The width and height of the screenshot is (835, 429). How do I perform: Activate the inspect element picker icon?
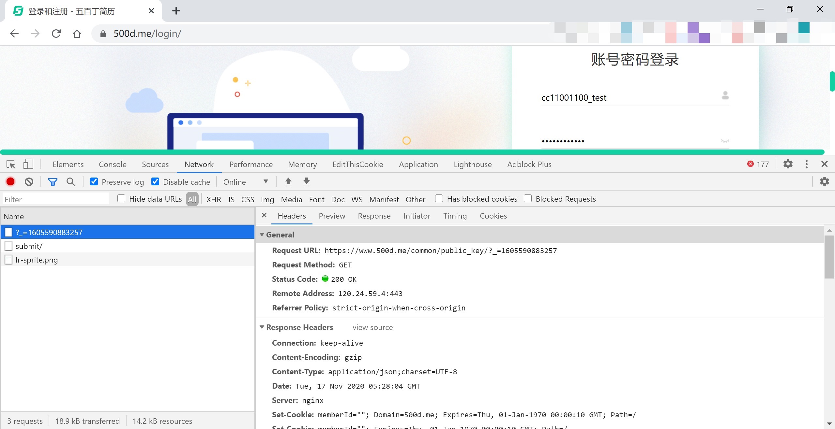pyautogui.click(x=11, y=164)
